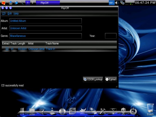Open the Help menu
This screenshot has width=156, height=117.
pyautogui.click(x=16, y=13)
